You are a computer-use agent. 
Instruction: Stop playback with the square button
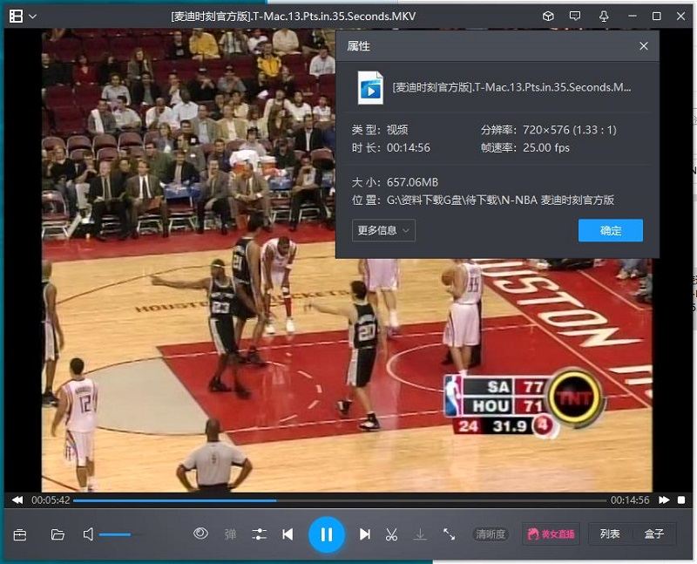pyautogui.click(x=681, y=500)
